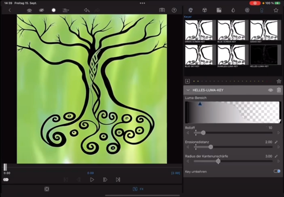This screenshot has height=197, width=284.
Task: Toggle the Key umkehren switch
Action: coord(277,171)
